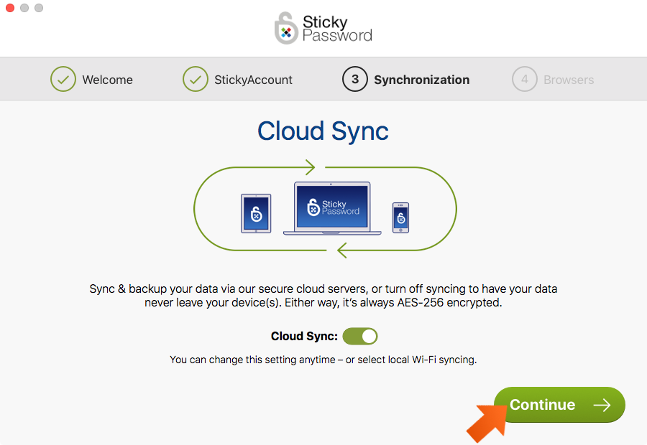Screen dimensions: 647x445
Task: Close the window with the red button
Action: 10,8
